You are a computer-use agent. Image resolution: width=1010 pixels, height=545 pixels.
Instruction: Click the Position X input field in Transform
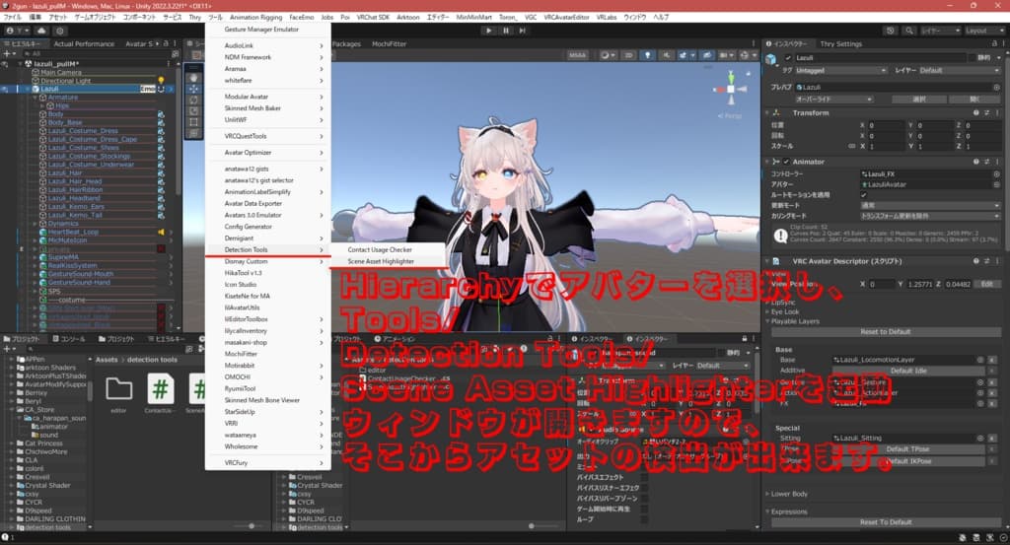point(885,125)
